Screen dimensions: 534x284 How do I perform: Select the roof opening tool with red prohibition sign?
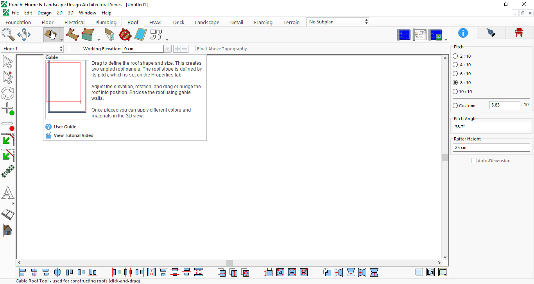tap(125, 35)
